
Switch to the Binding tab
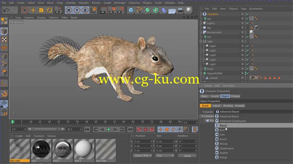click(228, 106)
